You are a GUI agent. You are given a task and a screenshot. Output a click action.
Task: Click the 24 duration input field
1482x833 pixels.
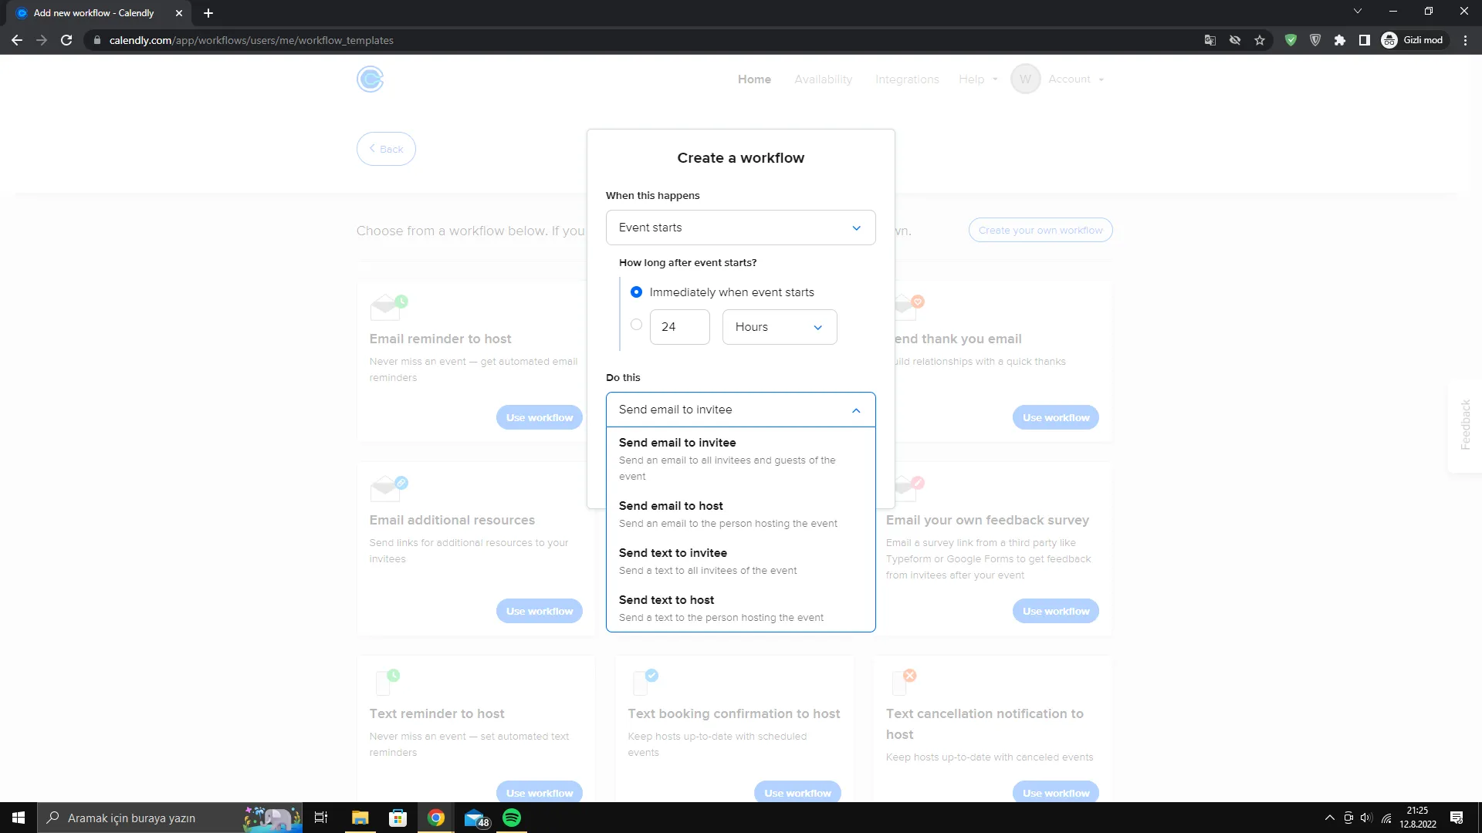[678, 327]
